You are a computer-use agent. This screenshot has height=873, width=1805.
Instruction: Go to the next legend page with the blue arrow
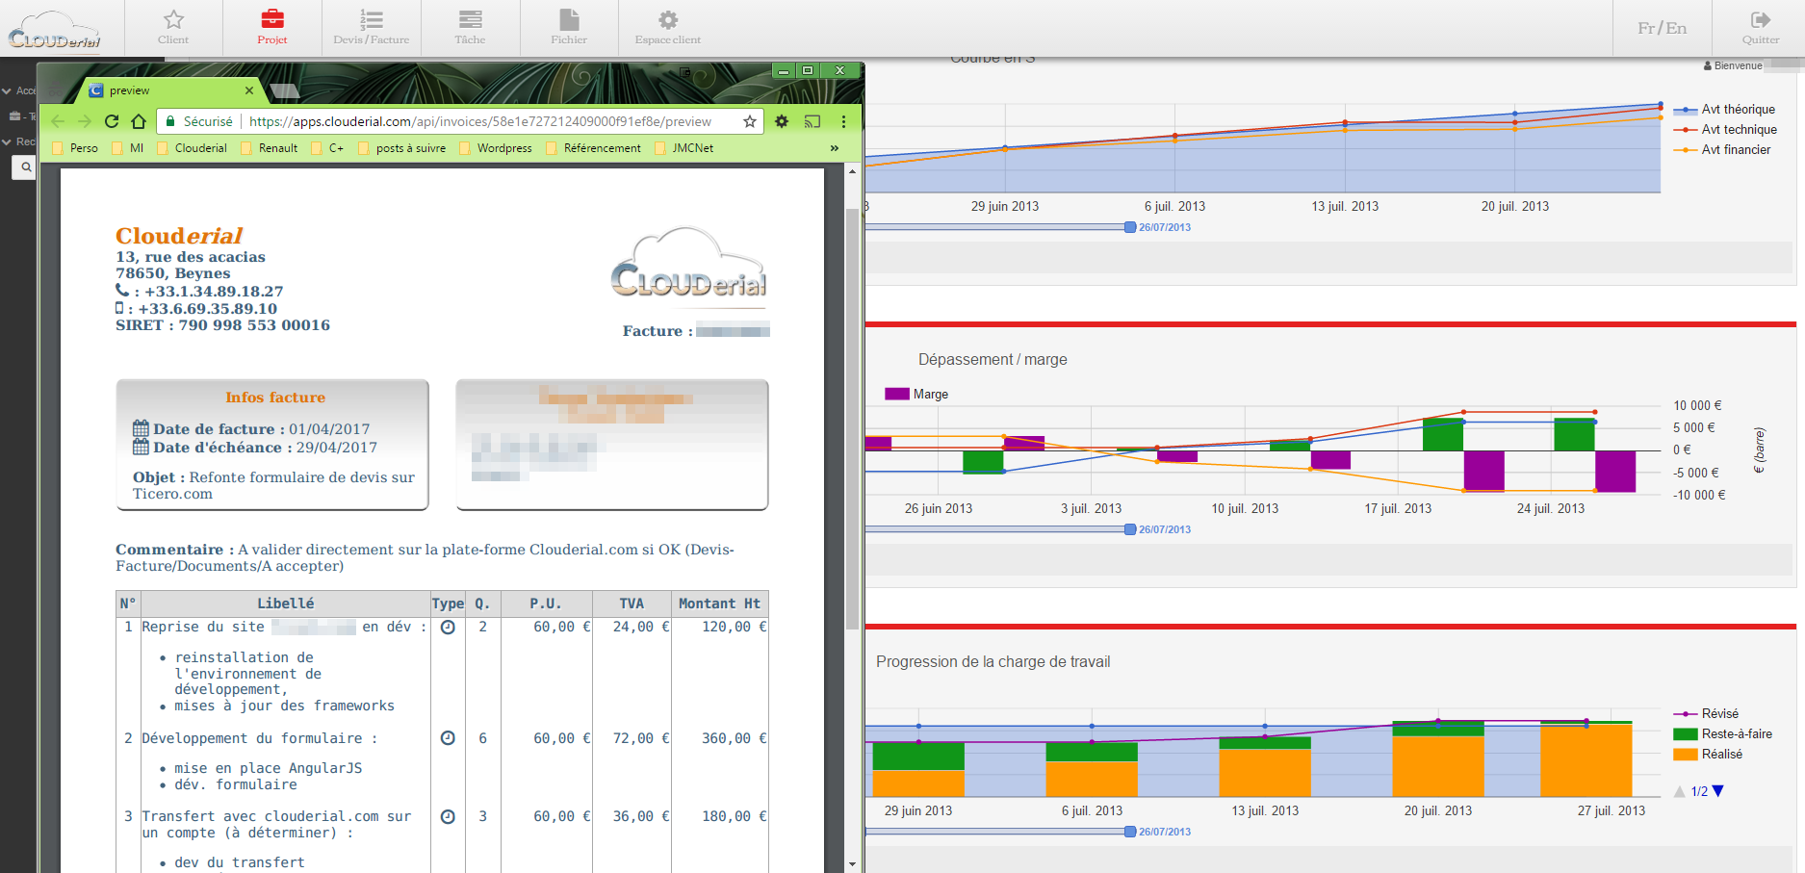(1718, 791)
